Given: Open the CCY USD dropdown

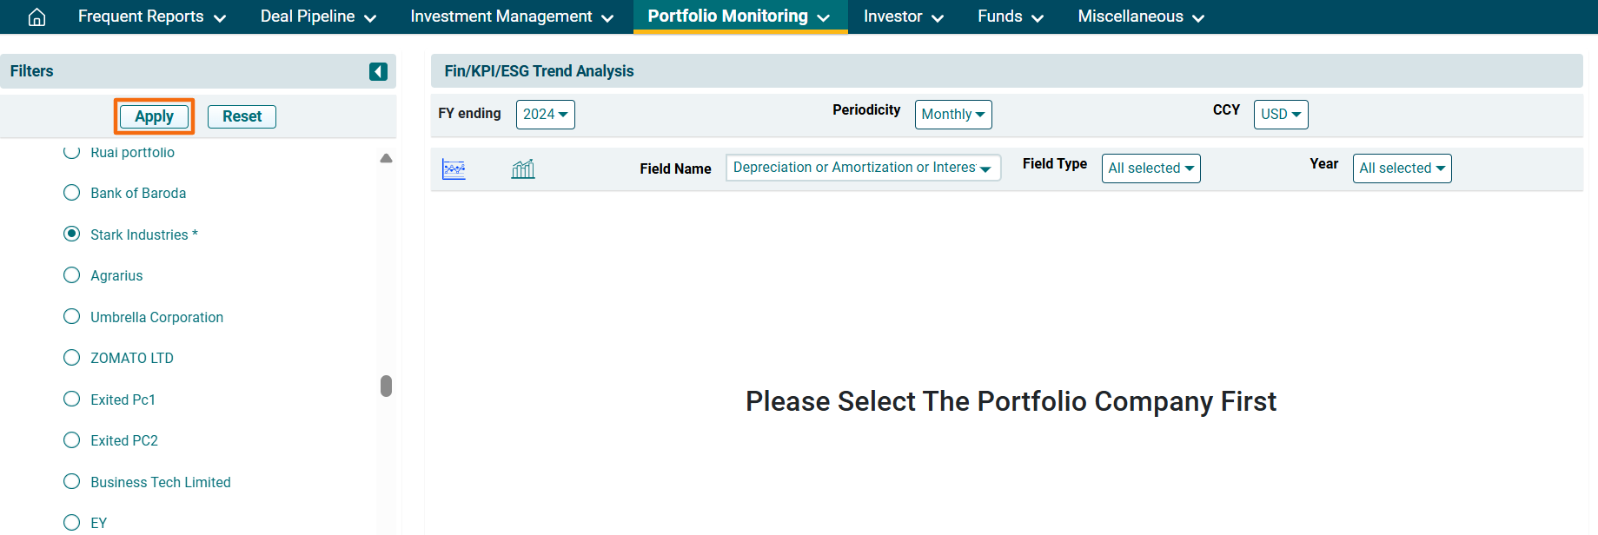Looking at the screenshot, I should (x=1280, y=115).
